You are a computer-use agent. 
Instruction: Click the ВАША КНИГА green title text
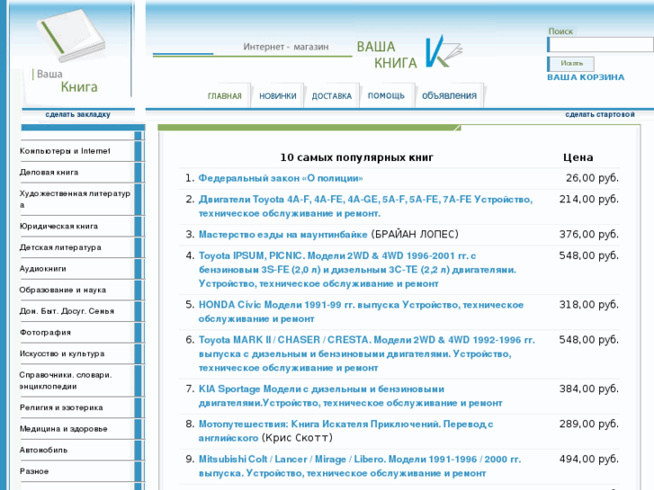pyautogui.click(x=387, y=55)
